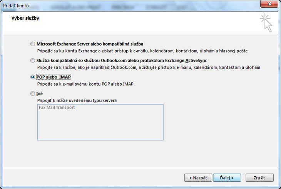Click the Ďalej button to continue
The image size is (281, 189).
(x=227, y=178)
